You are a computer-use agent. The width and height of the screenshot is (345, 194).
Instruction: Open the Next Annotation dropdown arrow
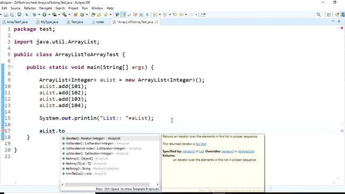tap(160, 15)
